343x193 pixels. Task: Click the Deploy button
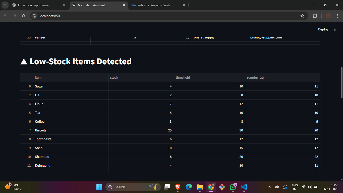(x=323, y=29)
